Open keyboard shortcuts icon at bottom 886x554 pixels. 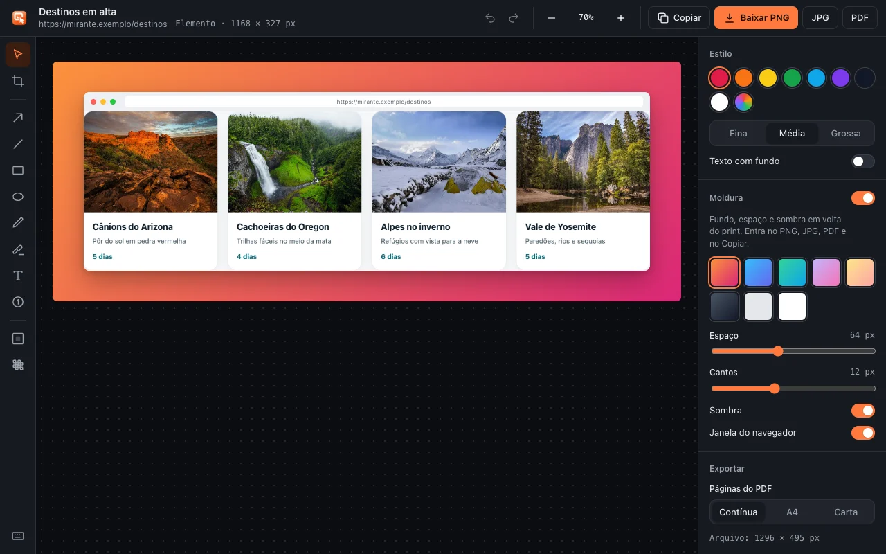[x=18, y=536]
